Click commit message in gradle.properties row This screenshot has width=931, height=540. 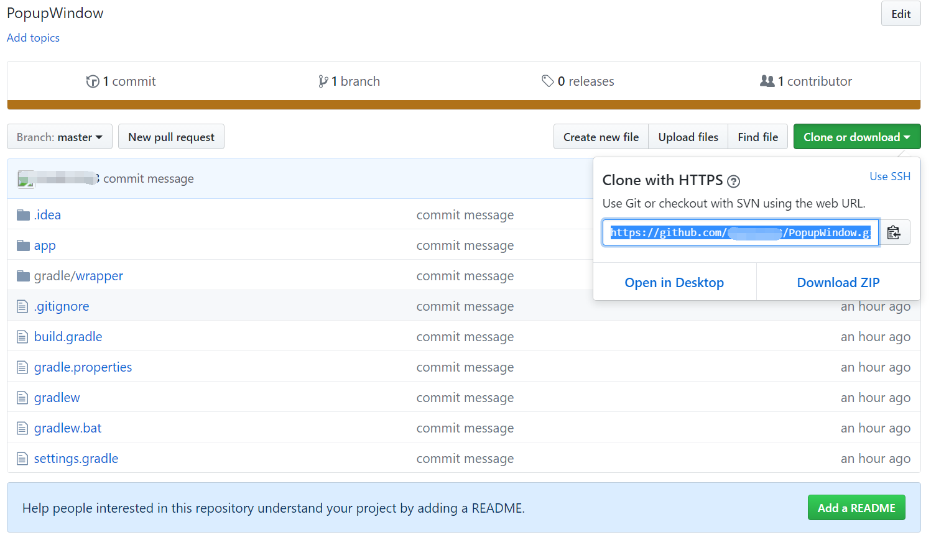465,367
